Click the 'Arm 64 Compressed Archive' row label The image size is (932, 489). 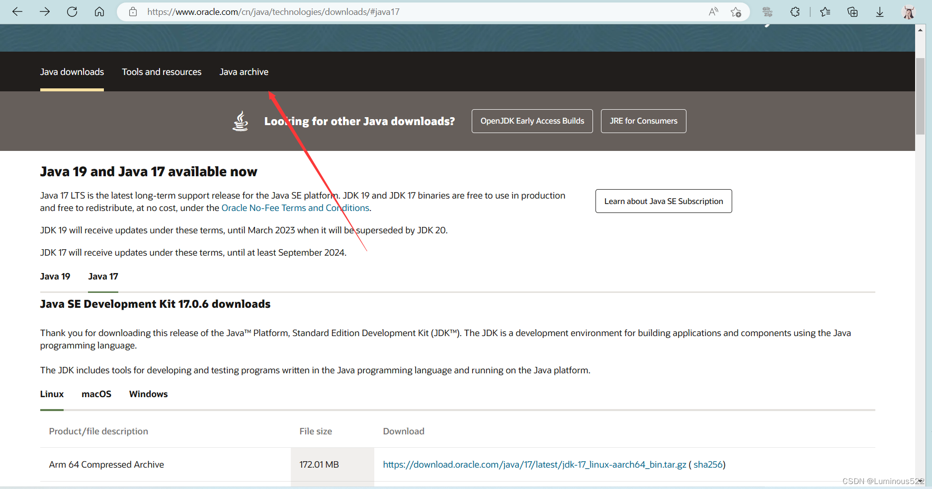click(106, 465)
